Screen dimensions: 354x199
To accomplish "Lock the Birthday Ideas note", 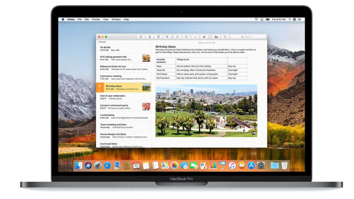I will [177, 37].
